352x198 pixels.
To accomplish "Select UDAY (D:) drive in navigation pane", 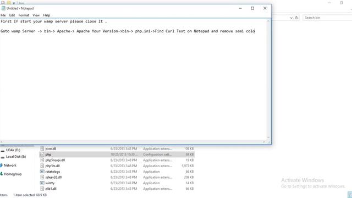I will click(x=13, y=150).
